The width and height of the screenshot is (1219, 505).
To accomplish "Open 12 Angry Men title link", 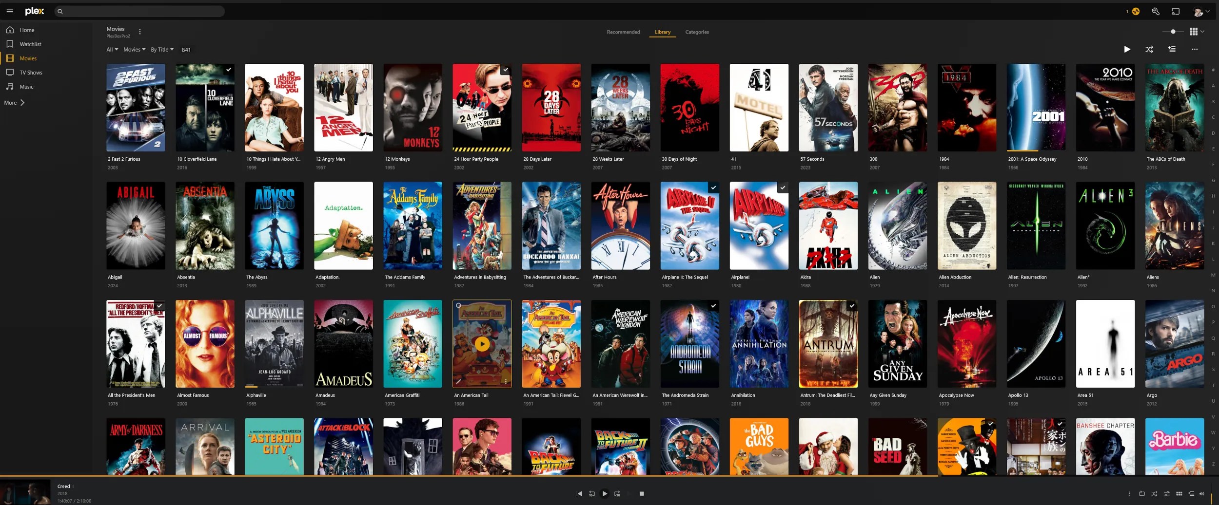I will click(330, 159).
